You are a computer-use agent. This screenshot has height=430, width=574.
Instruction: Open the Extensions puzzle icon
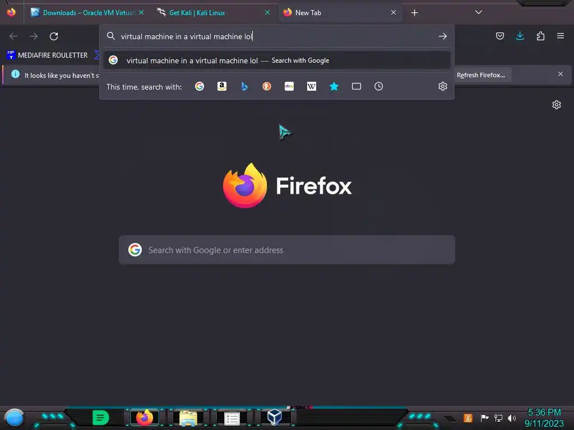click(x=540, y=36)
